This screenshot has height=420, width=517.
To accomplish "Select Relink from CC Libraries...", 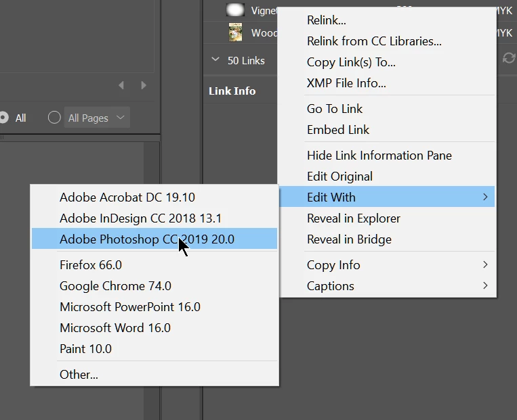I will [x=387, y=41].
